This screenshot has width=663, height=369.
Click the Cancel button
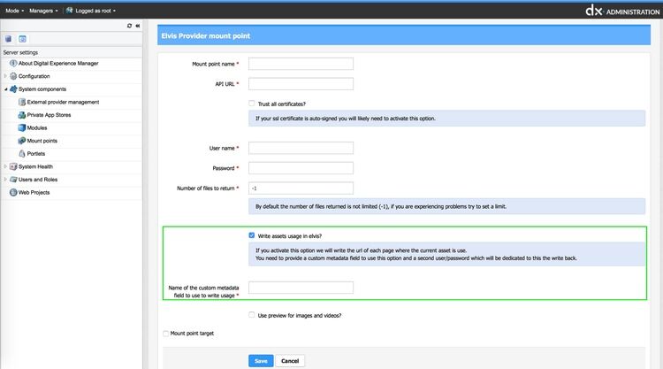tap(290, 361)
